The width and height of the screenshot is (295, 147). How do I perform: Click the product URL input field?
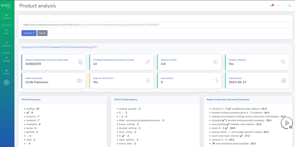point(155,25)
